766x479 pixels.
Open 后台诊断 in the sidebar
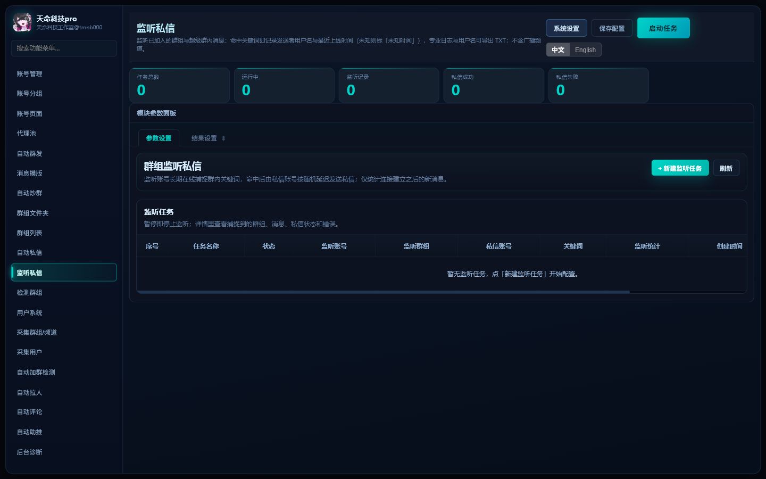64,452
